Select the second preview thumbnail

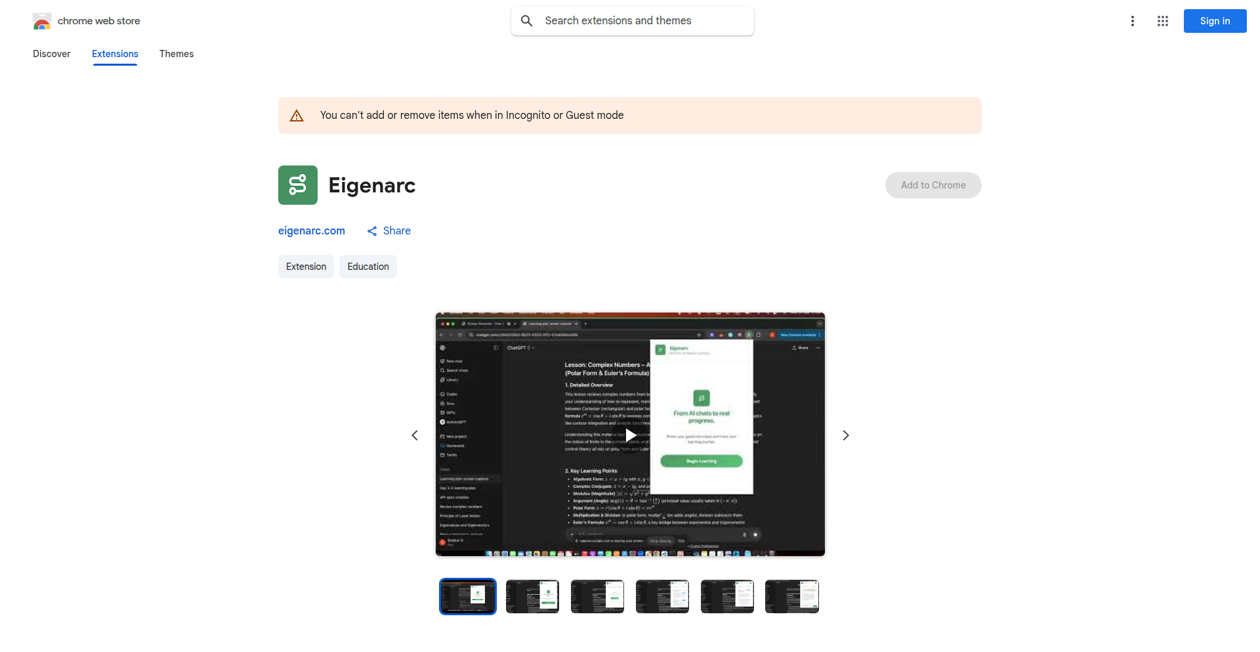[532, 596]
